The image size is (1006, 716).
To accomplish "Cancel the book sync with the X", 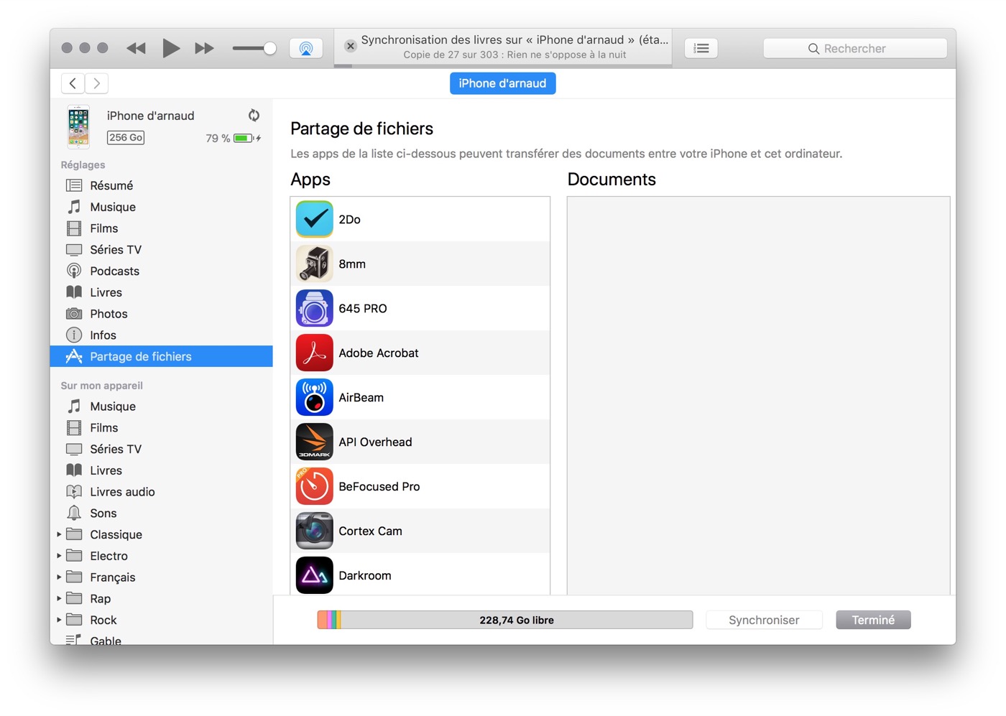I will (x=351, y=46).
